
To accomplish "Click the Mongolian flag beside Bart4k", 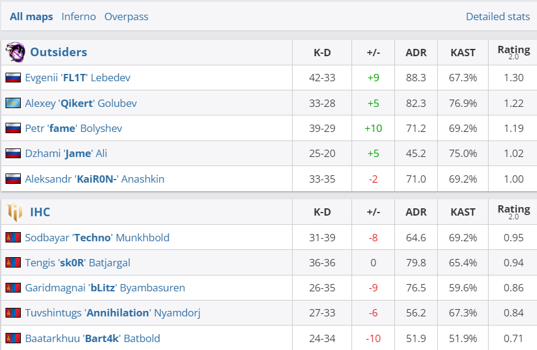I will click(x=13, y=338).
